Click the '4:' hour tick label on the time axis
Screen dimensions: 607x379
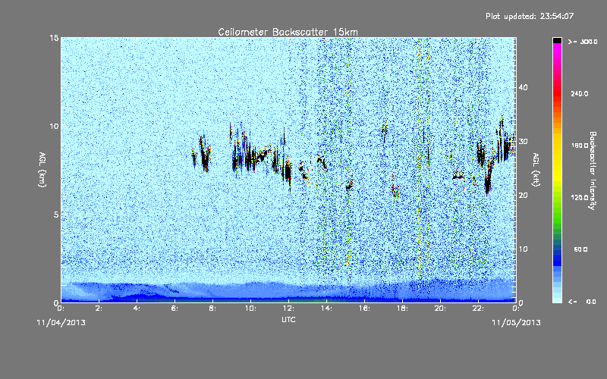(x=137, y=309)
